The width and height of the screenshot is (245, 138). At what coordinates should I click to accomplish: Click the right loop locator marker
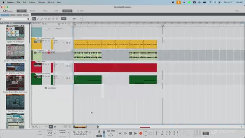tap(163, 25)
